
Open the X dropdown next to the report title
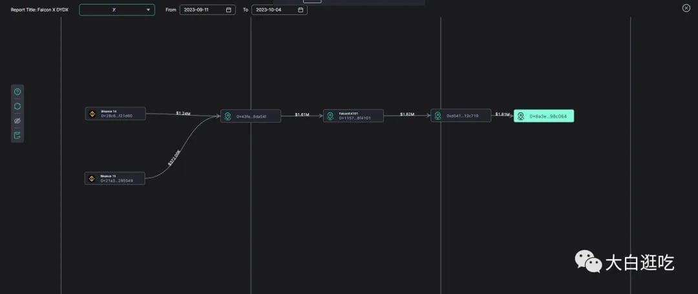tap(117, 10)
